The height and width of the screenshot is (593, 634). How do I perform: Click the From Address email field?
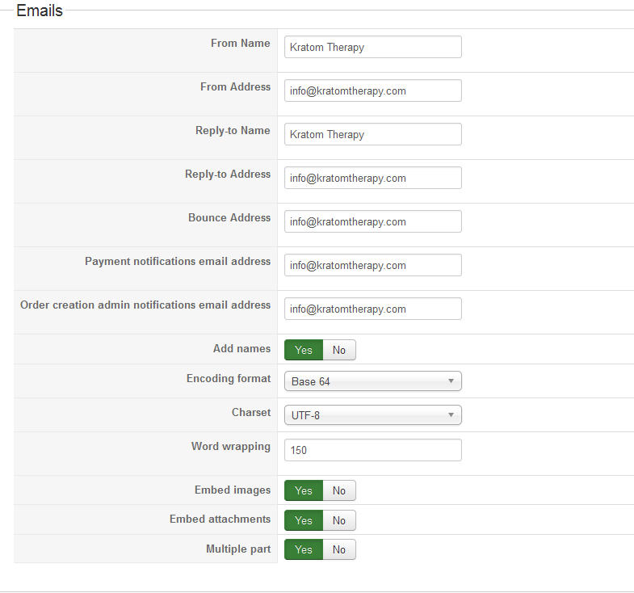pos(372,90)
